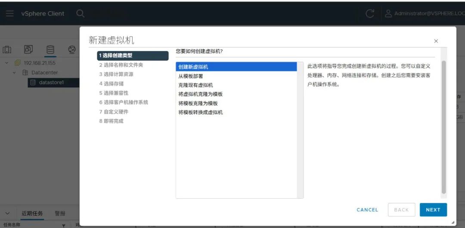Click the BACK button
This screenshot has width=465, height=228.
click(x=401, y=210)
